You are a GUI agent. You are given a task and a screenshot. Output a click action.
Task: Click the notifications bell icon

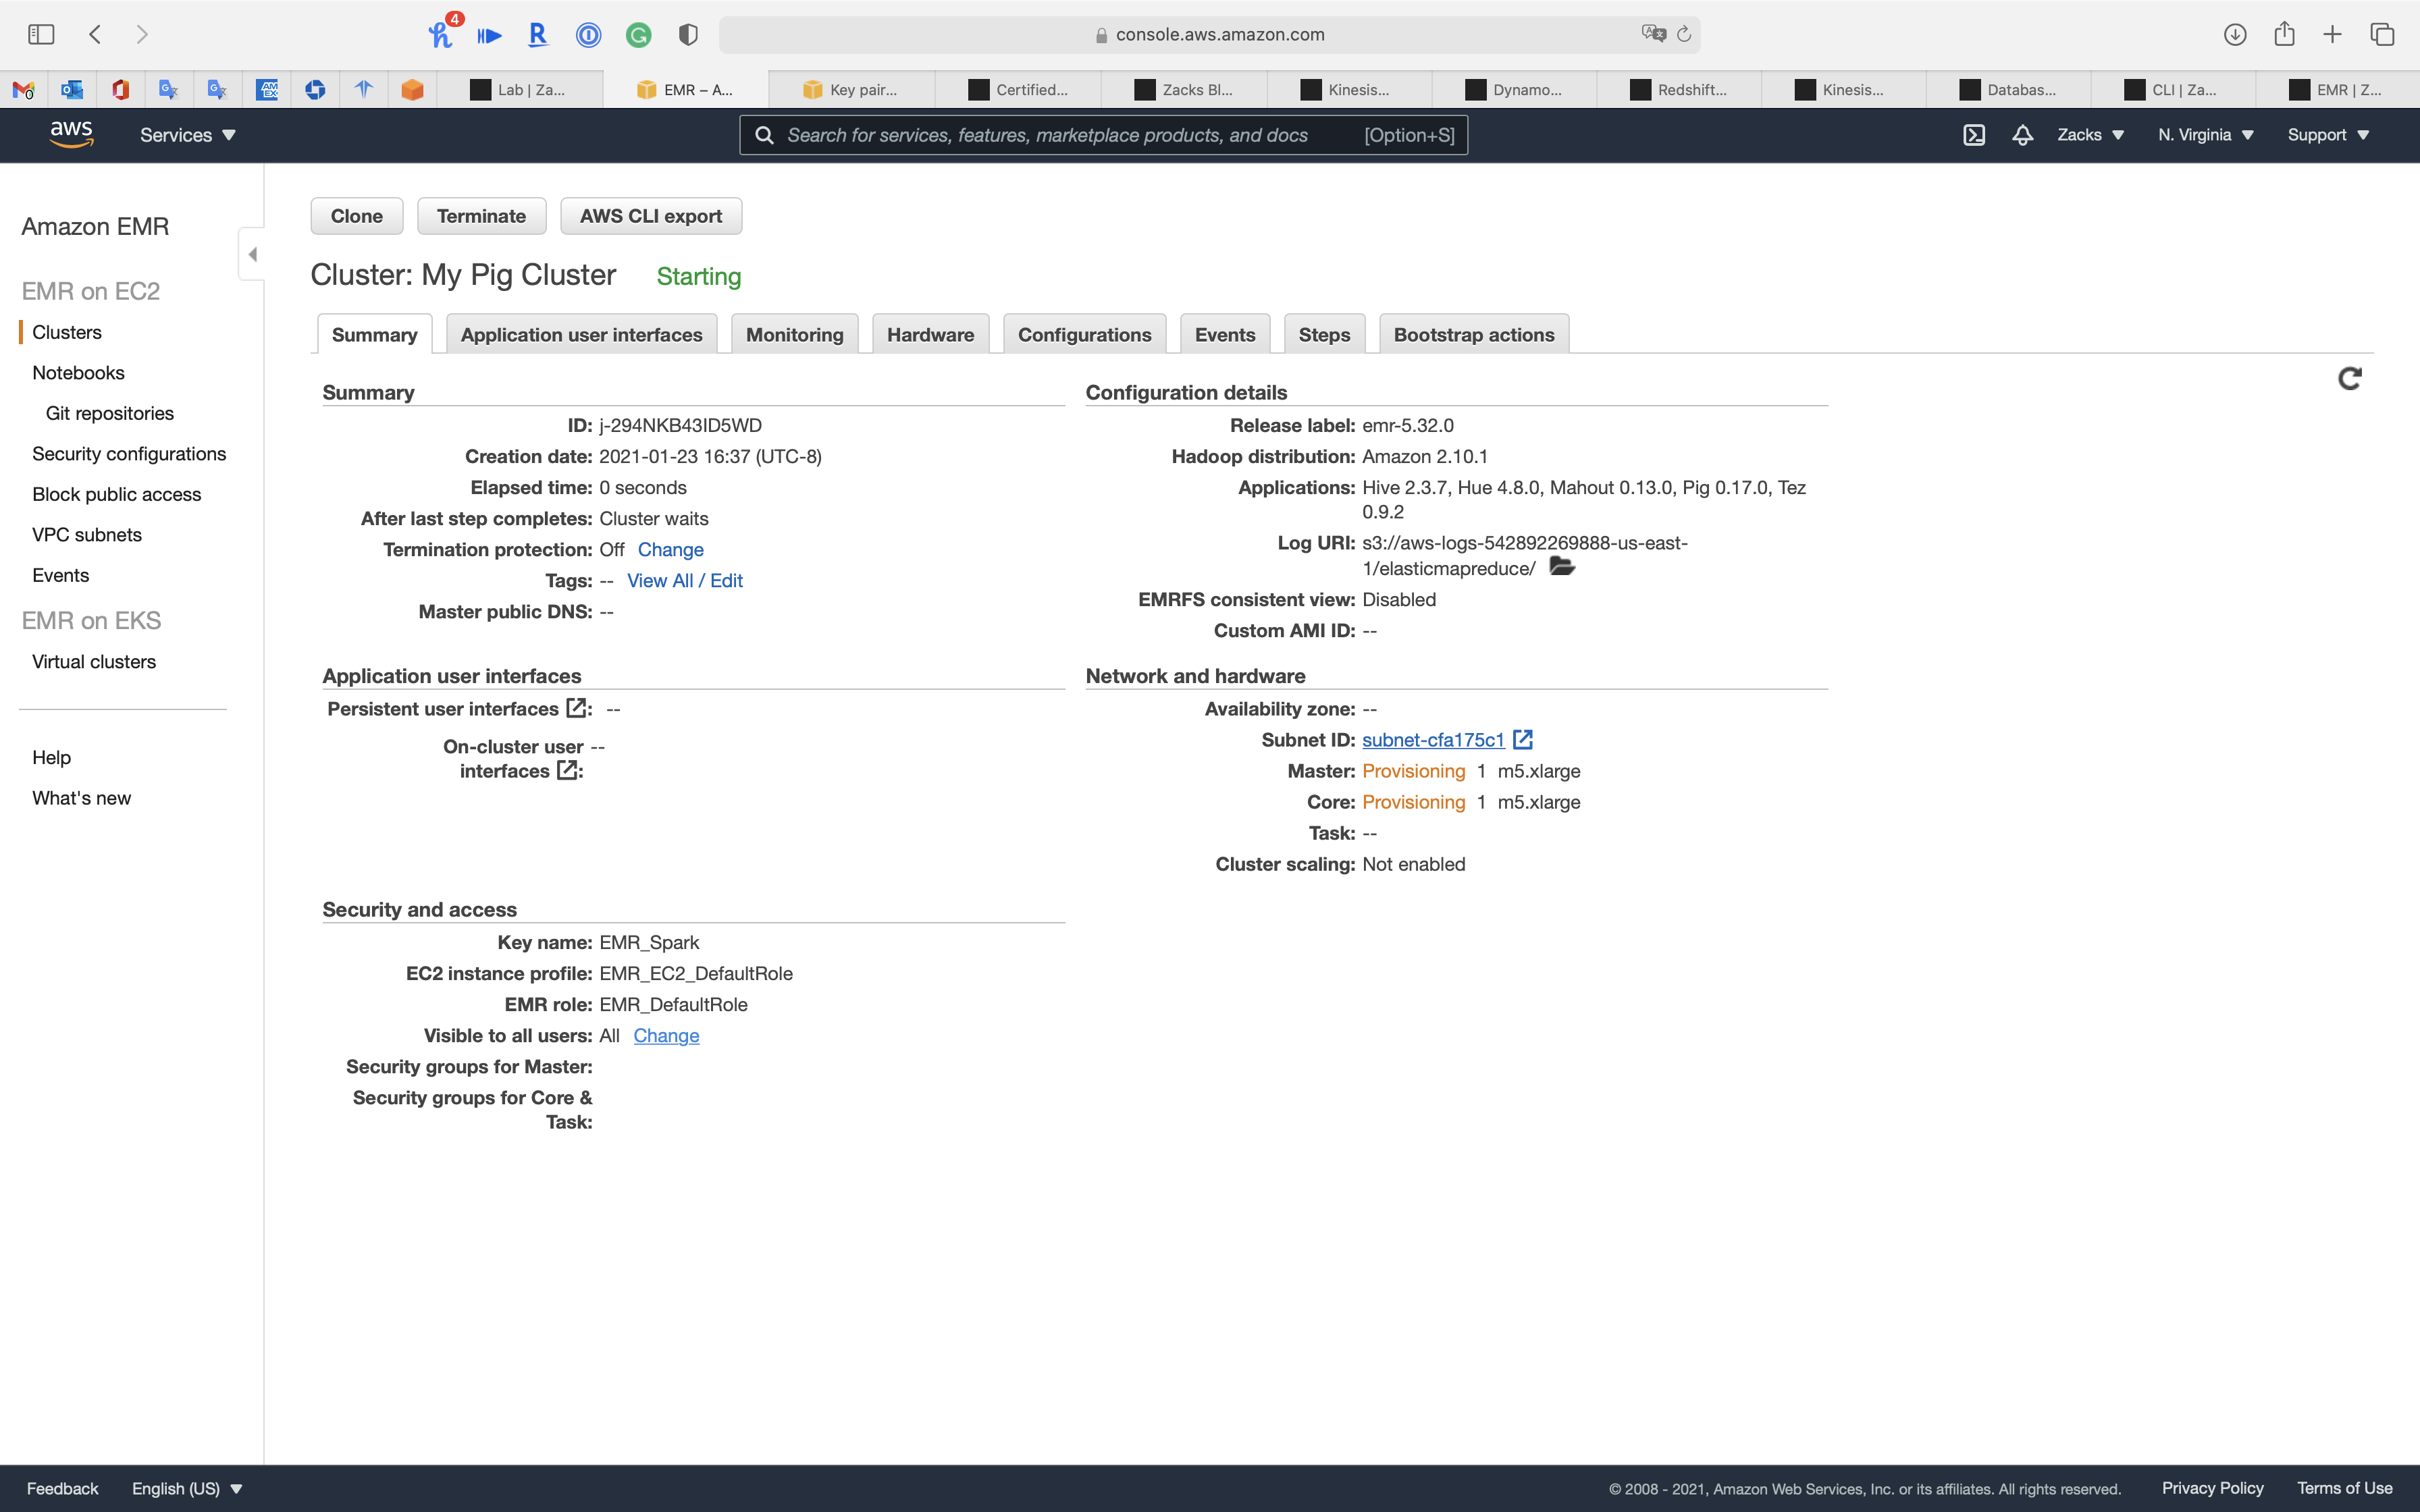(2022, 135)
